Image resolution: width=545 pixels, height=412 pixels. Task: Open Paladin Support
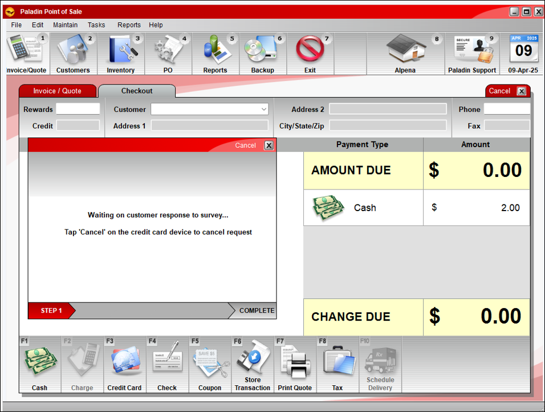(472, 54)
